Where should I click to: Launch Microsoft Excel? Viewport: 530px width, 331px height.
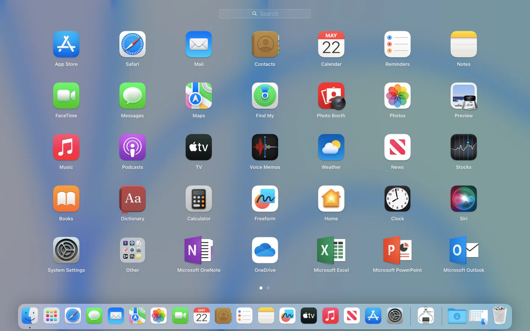click(331, 250)
